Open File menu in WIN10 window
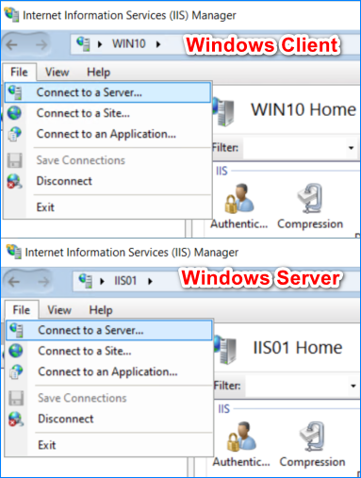361x478 pixels. (x=19, y=72)
